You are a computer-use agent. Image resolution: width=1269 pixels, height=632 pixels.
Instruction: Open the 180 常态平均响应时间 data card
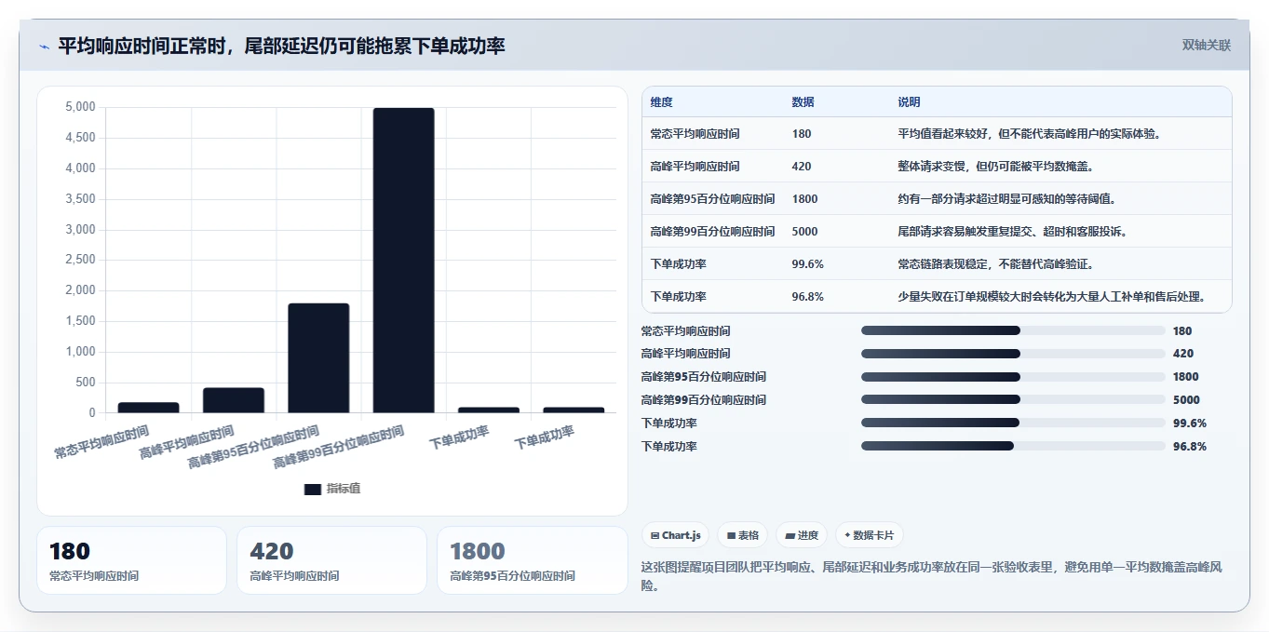point(131,560)
